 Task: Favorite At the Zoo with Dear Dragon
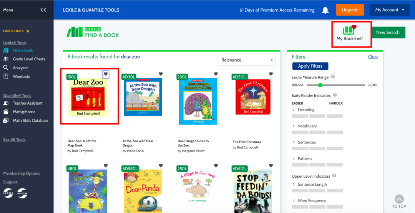click(161, 74)
